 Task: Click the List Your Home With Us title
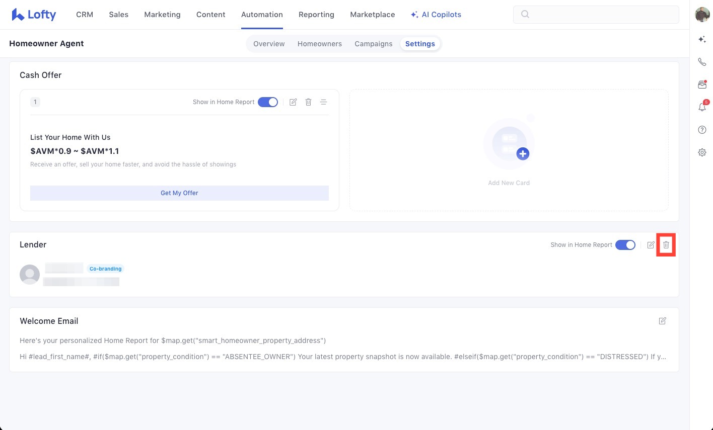tap(70, 137)
